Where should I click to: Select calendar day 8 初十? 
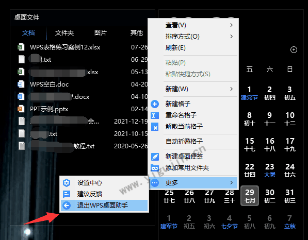tap(250, 118)
